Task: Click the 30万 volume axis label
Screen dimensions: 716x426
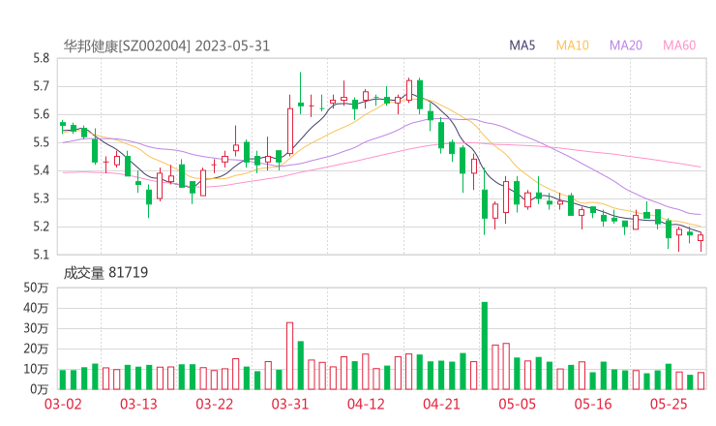Action: point(36,328)
